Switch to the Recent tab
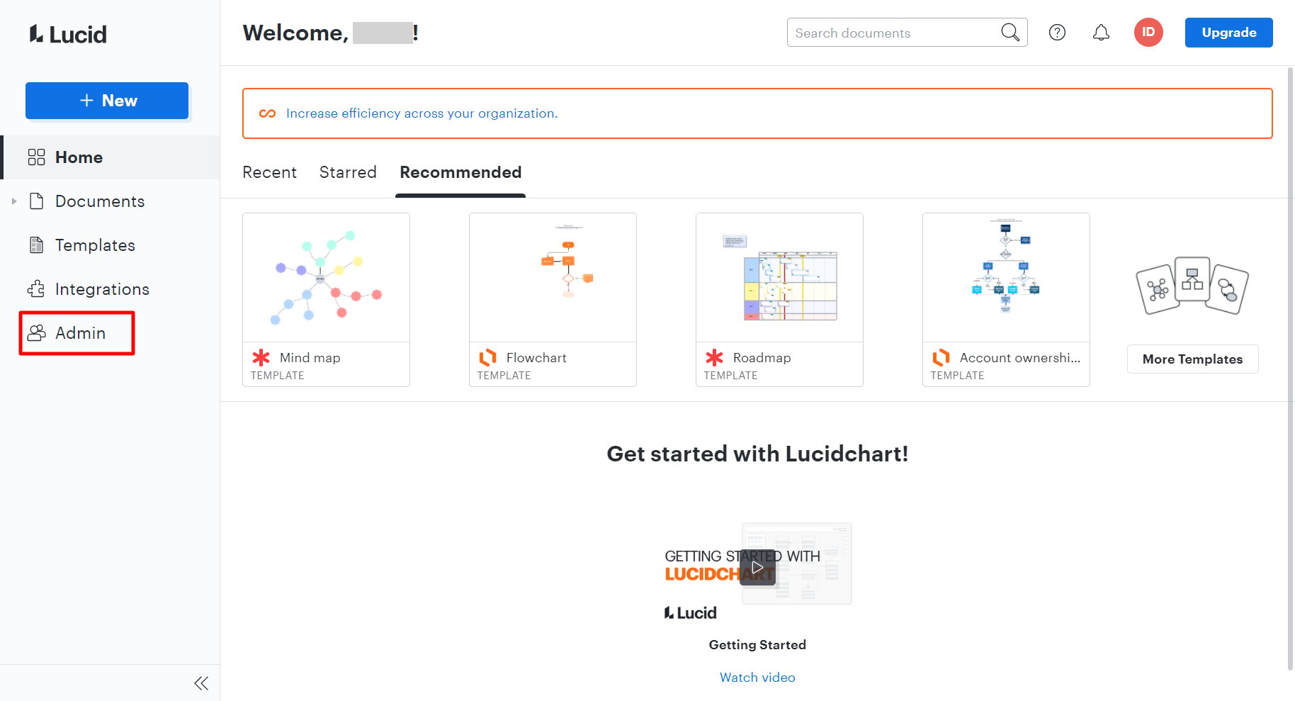Image resolution: width=1295 pixels, height=701 pixels. [x=269, y=172]
